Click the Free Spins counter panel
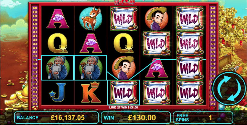Image resolution: width=247 pixels, height=125 pixels. (203, 118)
